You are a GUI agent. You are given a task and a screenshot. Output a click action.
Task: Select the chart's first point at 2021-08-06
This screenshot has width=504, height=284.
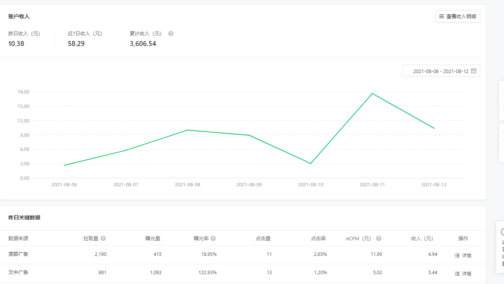64,165
